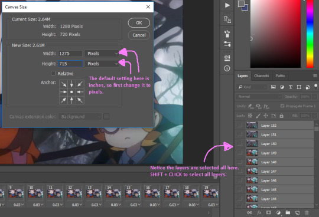Screen dimensions: 319x217
Task: Toggle visibility of Layer 152
Action: pos(240,125)
